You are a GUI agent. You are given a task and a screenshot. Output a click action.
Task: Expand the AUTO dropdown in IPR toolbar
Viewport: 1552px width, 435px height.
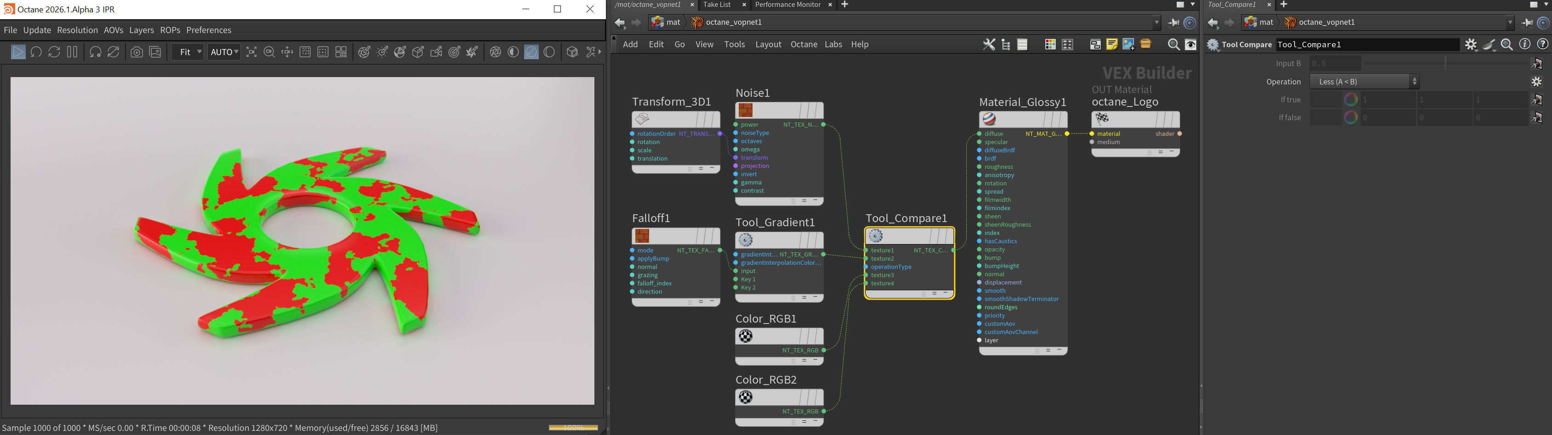pos(224,52)
